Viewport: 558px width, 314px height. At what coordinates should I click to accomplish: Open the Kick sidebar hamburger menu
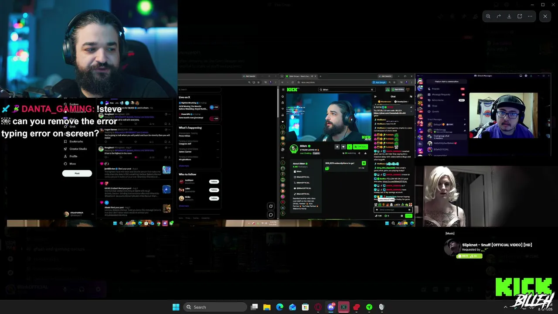point(282,89)
